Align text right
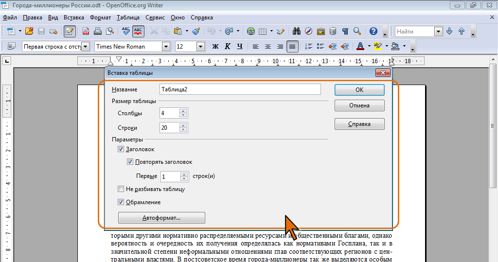This screenshot has height=262, width=498. tap(280, 46)
